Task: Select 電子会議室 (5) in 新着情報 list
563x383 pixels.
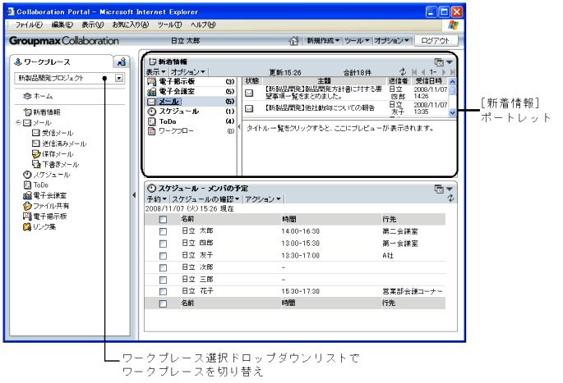Action: 191,91
